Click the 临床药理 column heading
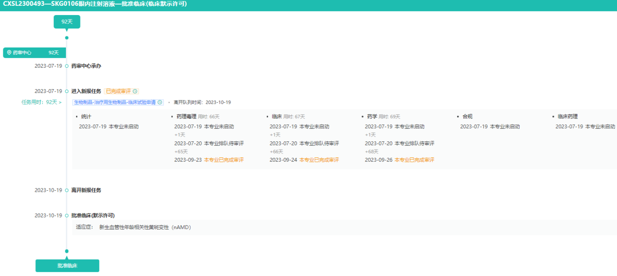617x276 pixels. point(568,117)
